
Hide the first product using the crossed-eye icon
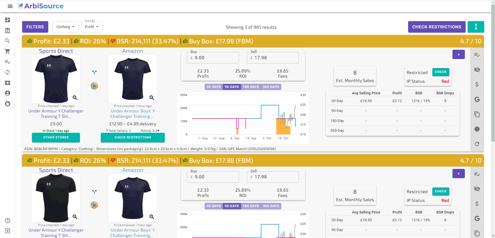point(477,70)
